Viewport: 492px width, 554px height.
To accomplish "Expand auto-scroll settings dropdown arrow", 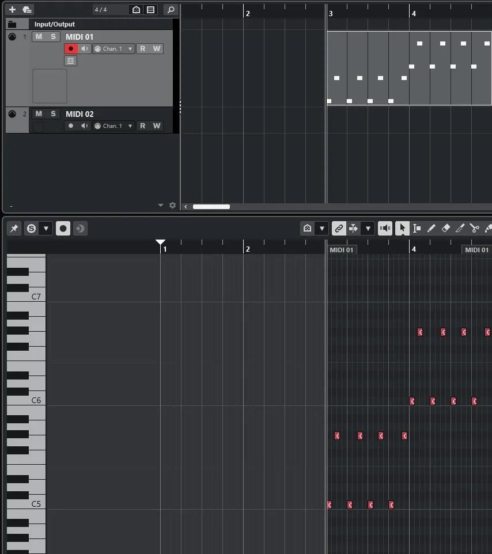I will pyautogui.click(x=368, y=228).
